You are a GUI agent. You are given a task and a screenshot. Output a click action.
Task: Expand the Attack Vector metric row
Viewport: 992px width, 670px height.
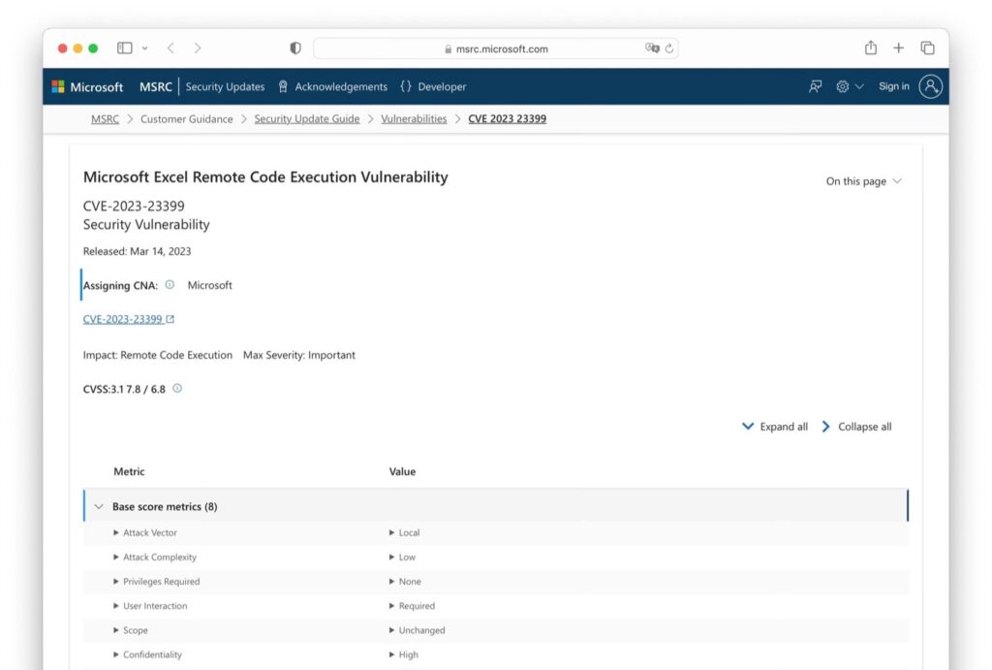point(116,532)
